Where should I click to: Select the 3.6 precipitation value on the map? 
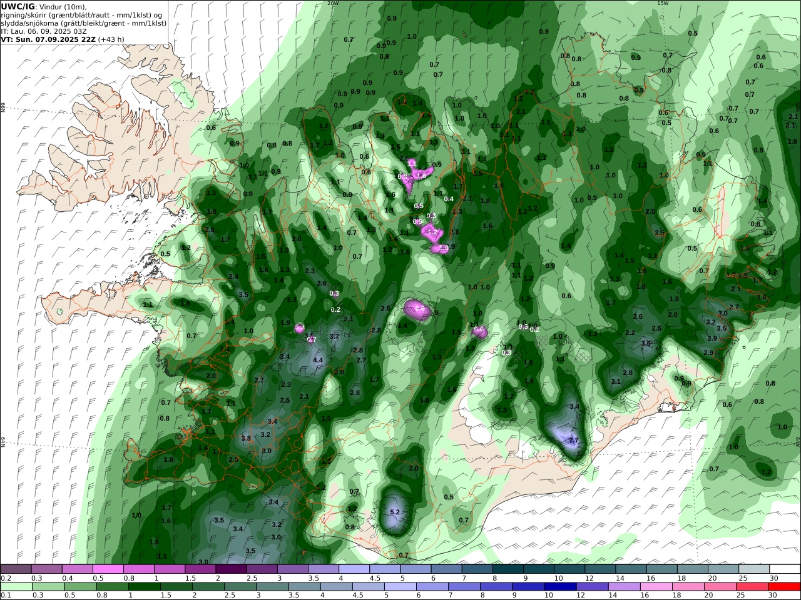646,342
